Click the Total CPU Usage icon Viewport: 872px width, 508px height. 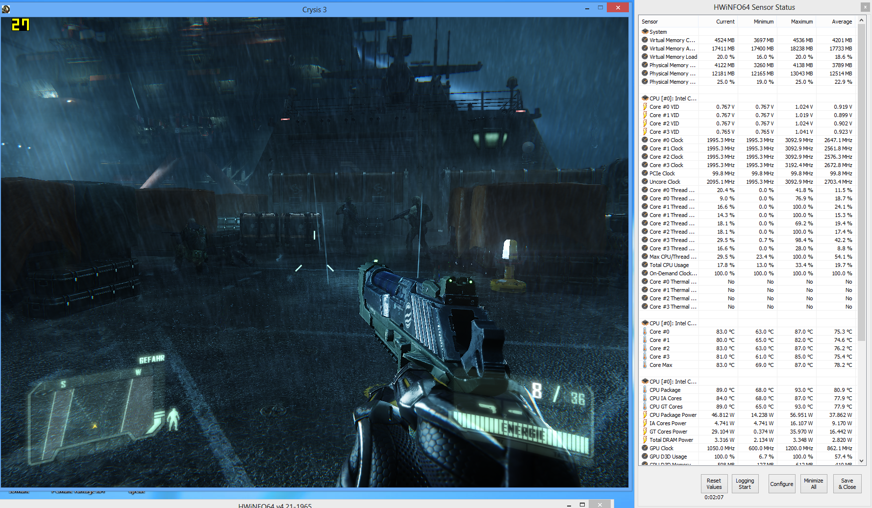[x=645, y=265]
